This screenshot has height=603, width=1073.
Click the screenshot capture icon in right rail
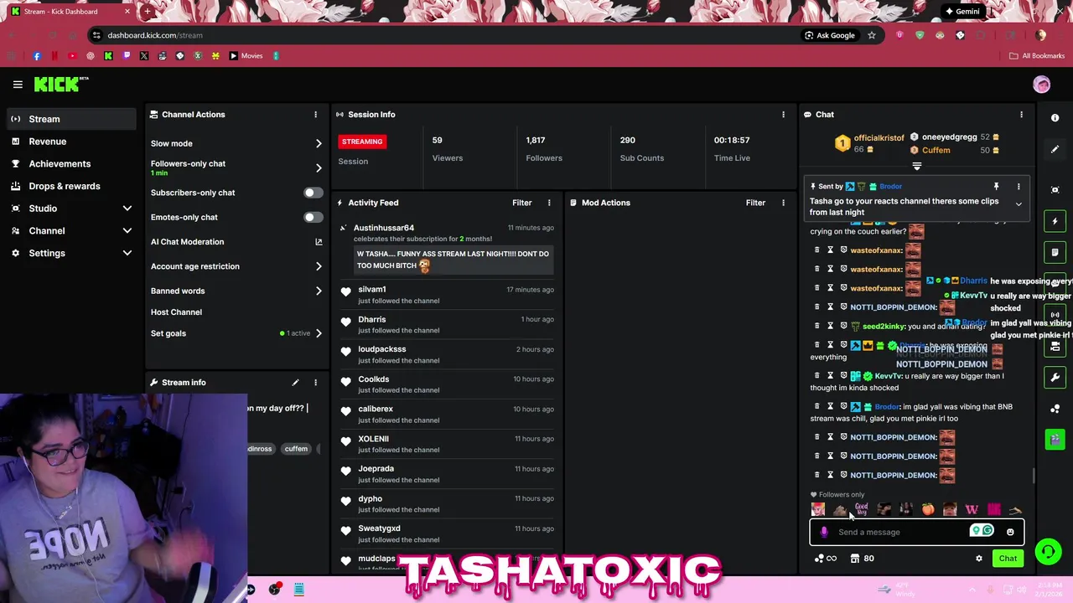coord(1055,190)
